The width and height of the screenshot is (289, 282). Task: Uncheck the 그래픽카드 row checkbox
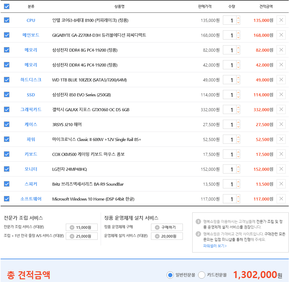(7, 109)
